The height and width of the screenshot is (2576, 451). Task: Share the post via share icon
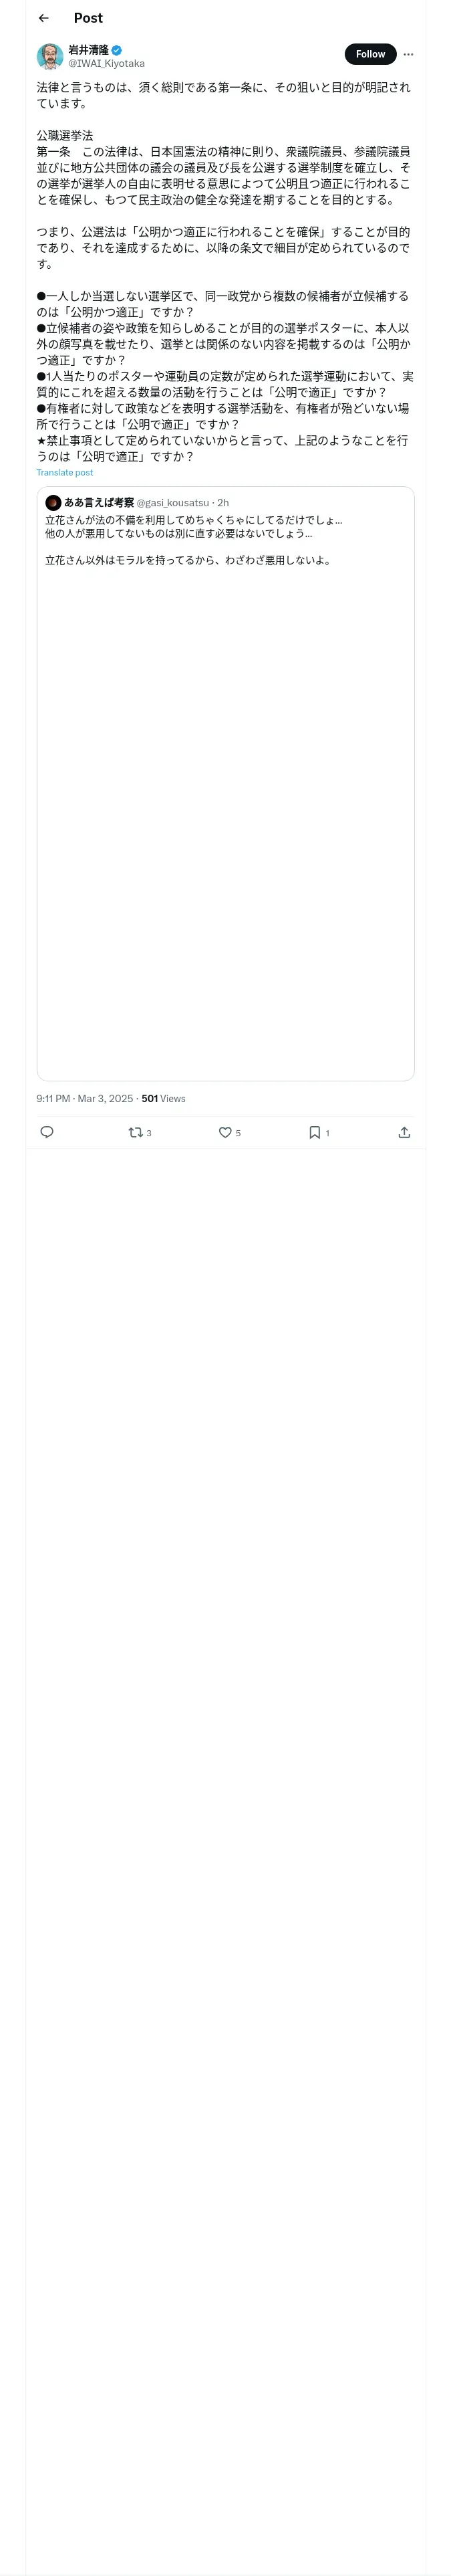(404, 1132)
